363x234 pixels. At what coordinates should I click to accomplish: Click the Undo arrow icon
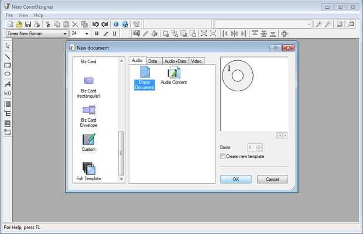coord(95,25)
